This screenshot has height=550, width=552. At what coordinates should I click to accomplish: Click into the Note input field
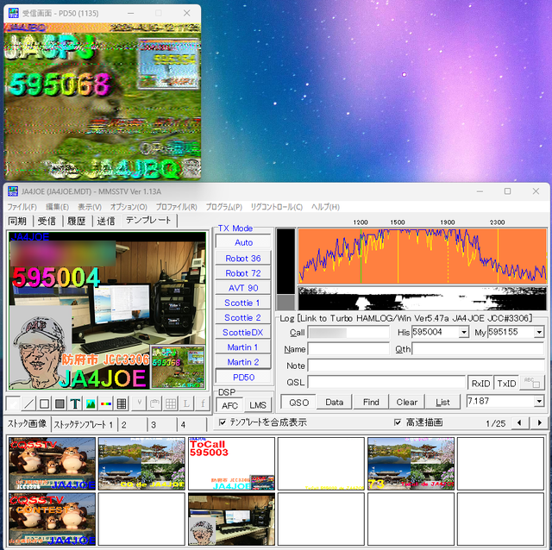(x=426, y=366)
